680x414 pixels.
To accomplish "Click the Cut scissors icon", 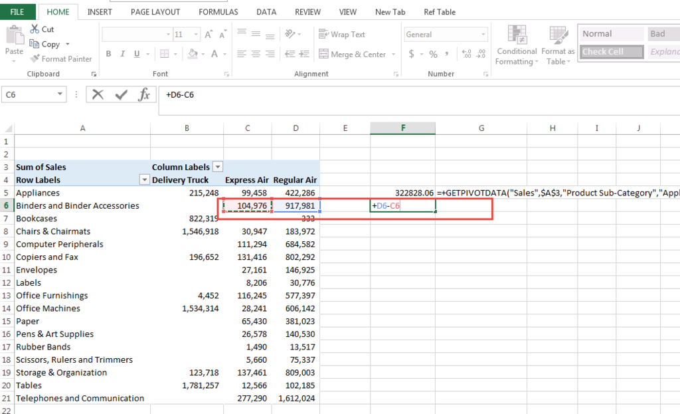I will click(x=35, y=29).
